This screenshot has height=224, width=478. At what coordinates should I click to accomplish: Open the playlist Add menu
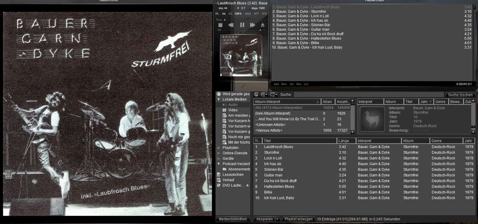click(x=276, y=84)
